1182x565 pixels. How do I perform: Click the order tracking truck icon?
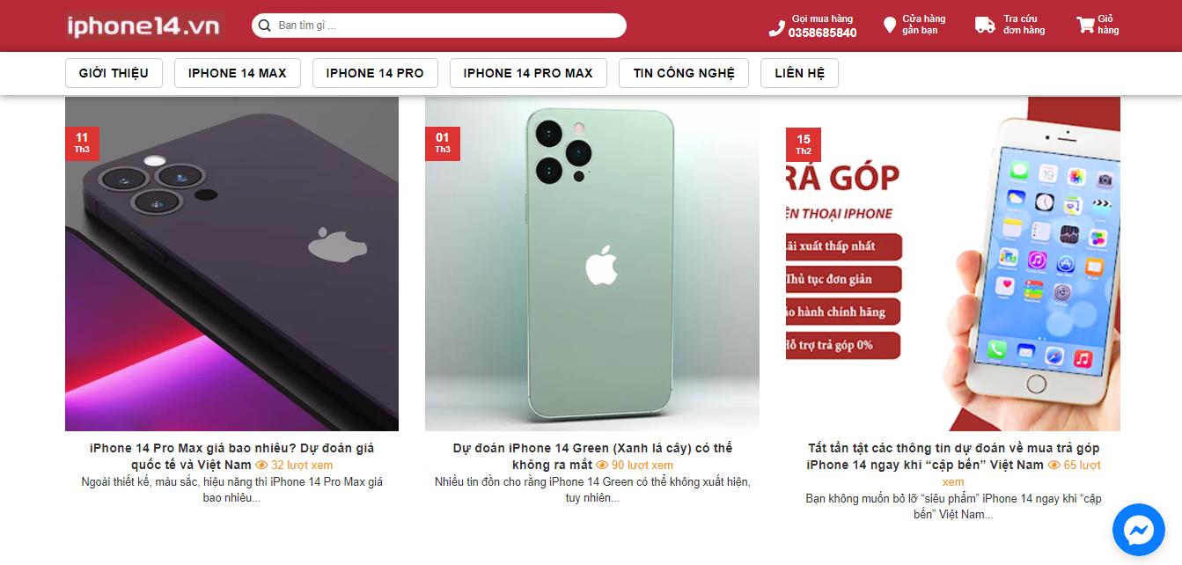[985, 26]
